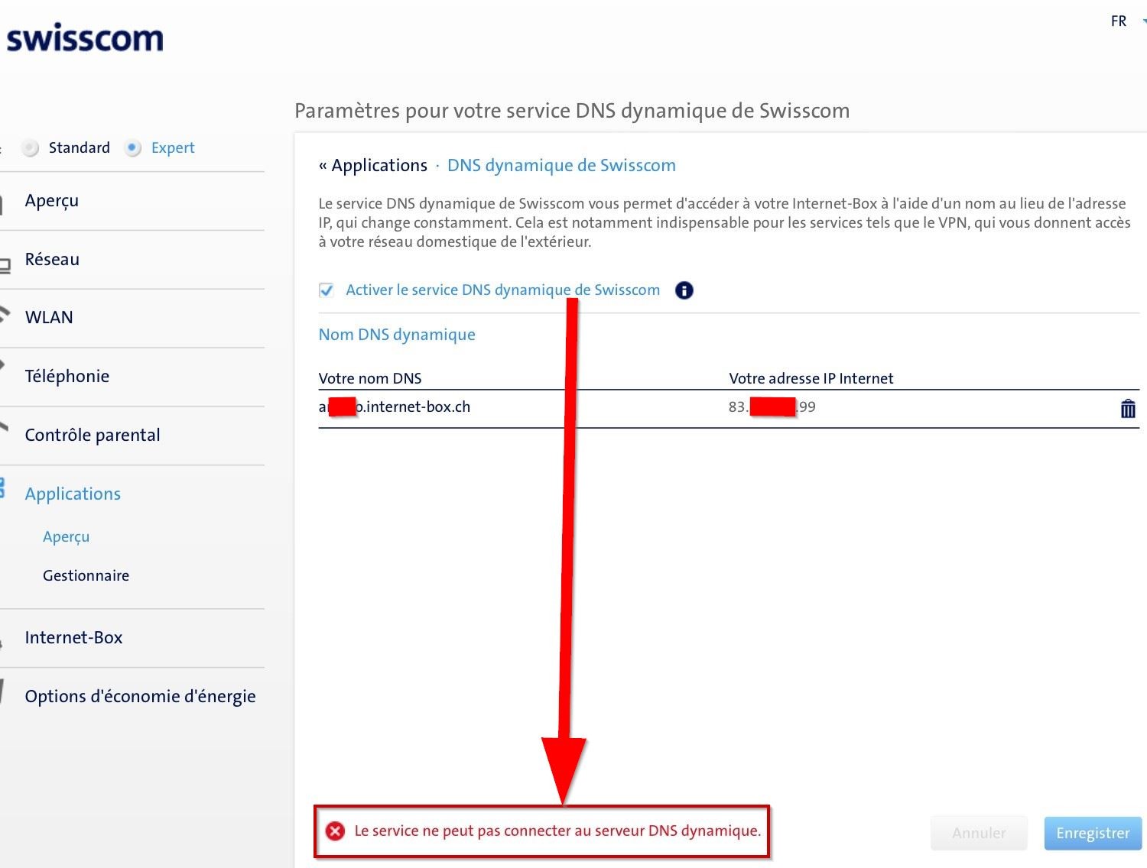Go back via Applications breadcrumb link
Screen dimensions: 1147x868
(379, 166)
